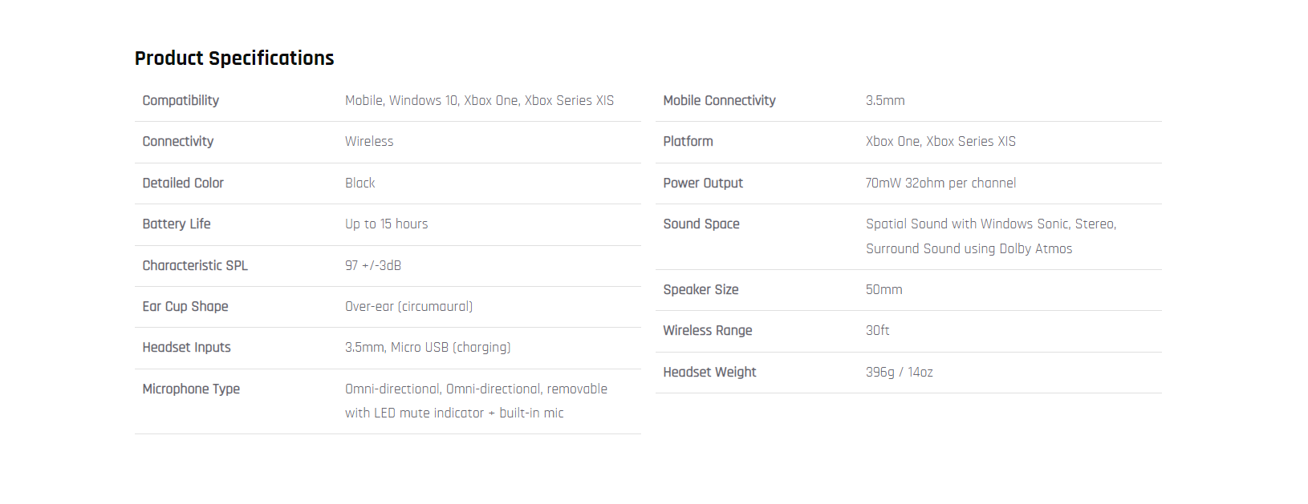The width and height of the screenshot is (1308, 504).
Task: Click the Headset Inputs label
Action: coord(186,348)
